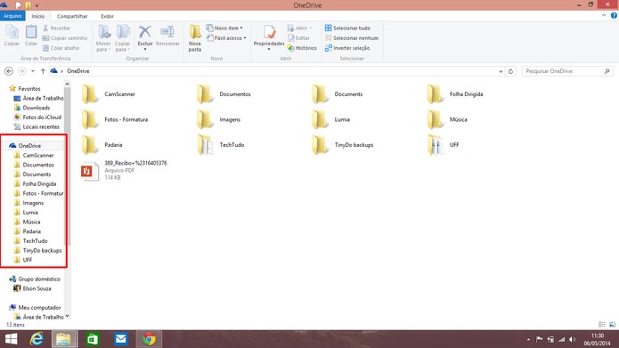Open the Fácil acesso dropdown
This screenshot has height=348, width=619.
[x=226, y=38]
